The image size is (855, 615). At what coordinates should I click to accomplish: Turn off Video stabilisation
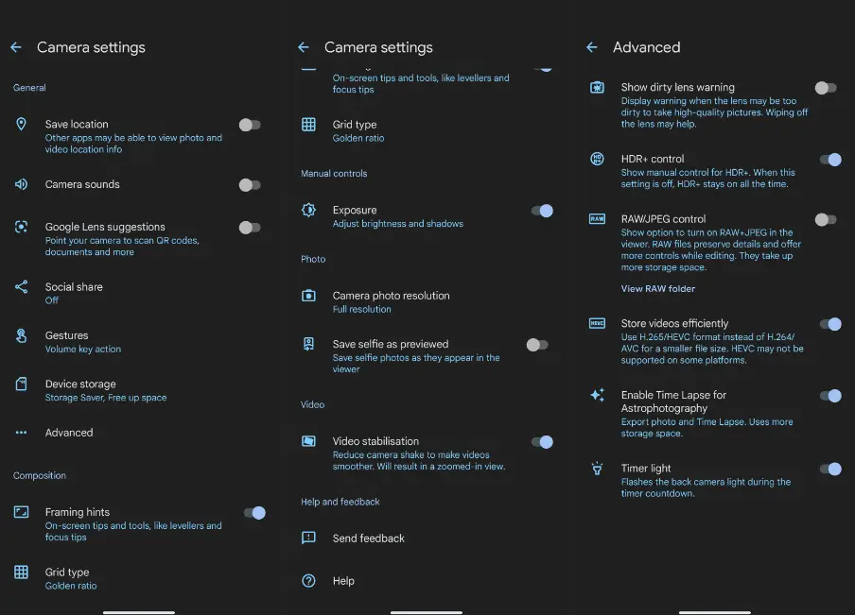point(542,442)
